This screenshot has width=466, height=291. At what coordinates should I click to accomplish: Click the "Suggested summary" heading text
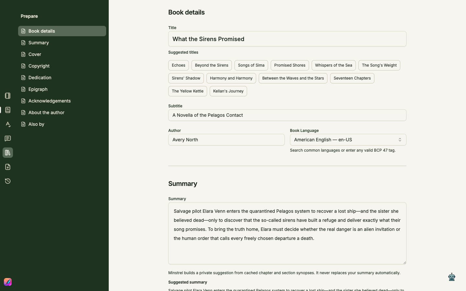pyautogui.click(x=188, y=282)
